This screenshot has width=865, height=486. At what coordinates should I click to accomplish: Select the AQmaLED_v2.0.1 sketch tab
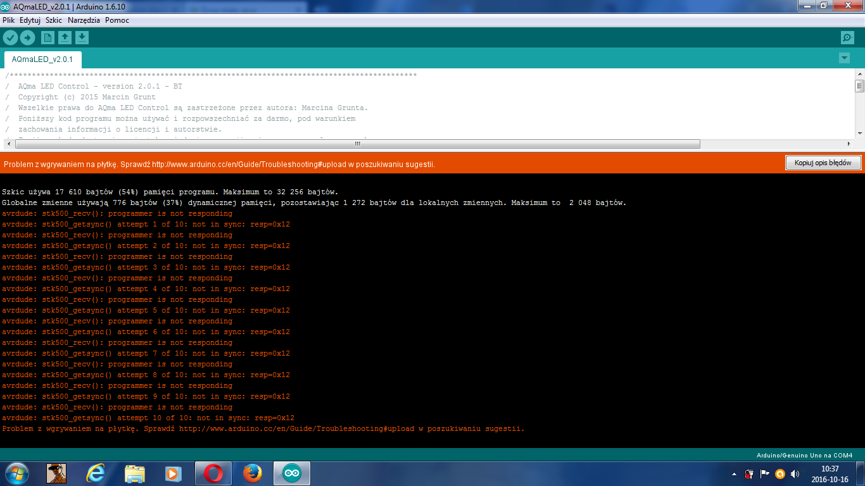click(x=42, y=59)
